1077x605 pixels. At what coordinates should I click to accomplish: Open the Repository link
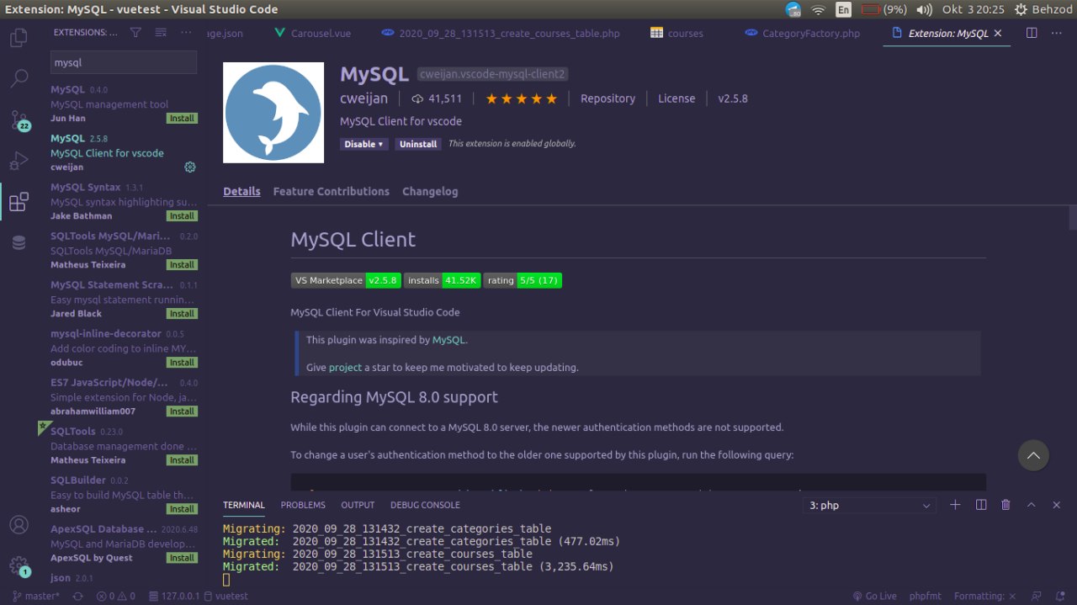point(607,98)
